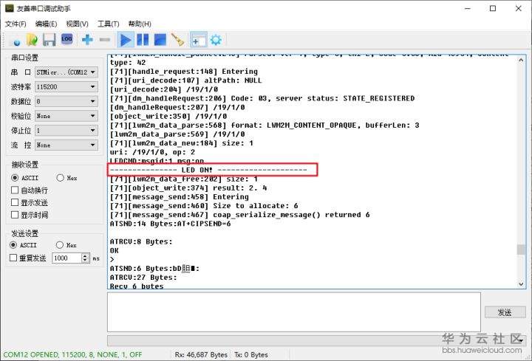Click the new document icon in toolbar
This screenshot has width=532, height=361.
(17, 41)
